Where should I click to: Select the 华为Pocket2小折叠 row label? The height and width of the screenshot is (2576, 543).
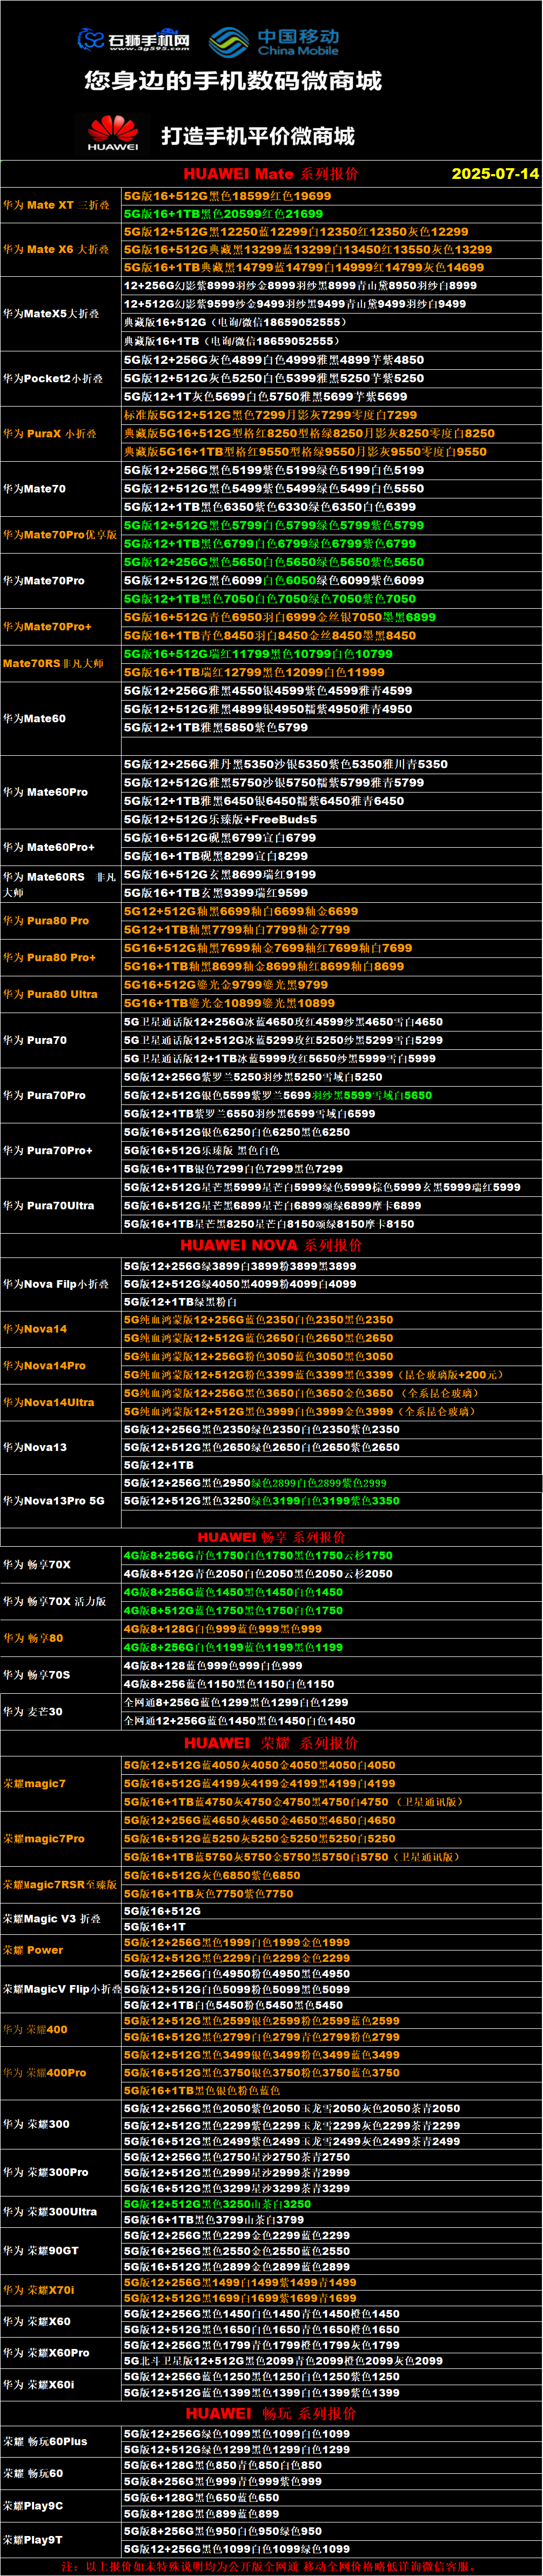point(53,379)
